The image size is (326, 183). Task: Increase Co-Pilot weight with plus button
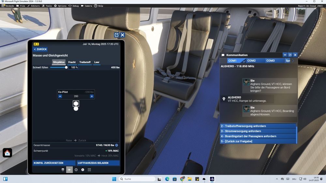point(92,96)
